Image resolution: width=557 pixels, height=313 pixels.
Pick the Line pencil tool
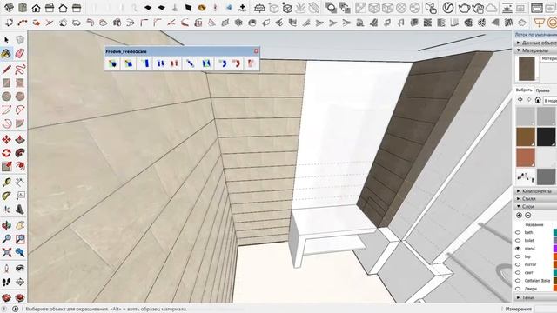click(x=6, y=69)
